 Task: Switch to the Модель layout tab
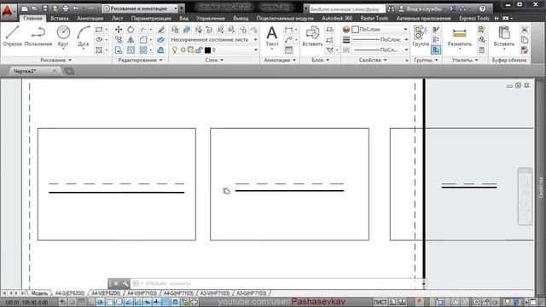click(x=39, y=293)
